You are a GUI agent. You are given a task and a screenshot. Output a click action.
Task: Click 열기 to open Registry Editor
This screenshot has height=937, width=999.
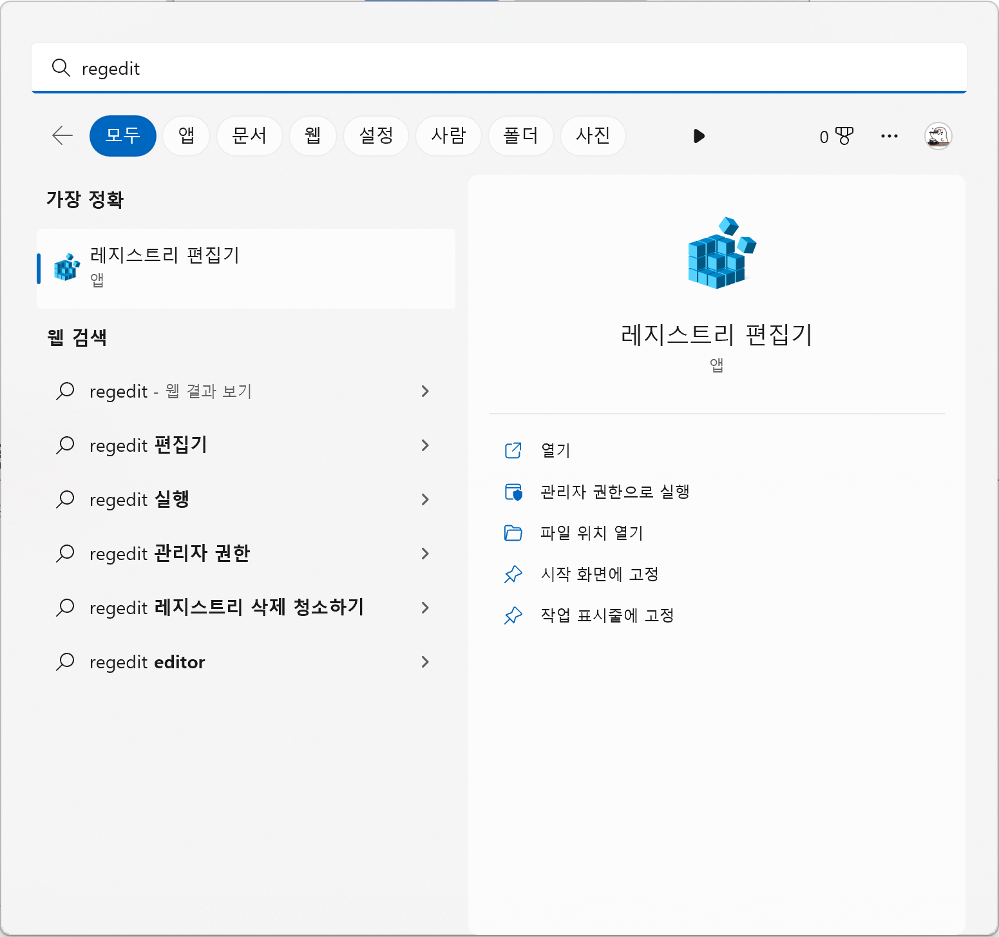555,450
